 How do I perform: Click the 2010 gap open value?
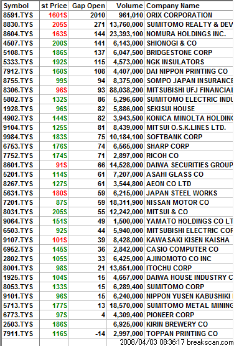tap(88, 15)
